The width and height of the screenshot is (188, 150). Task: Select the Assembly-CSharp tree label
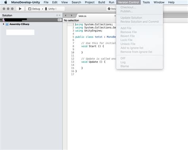pyautogui.click(x=19, y=24)
